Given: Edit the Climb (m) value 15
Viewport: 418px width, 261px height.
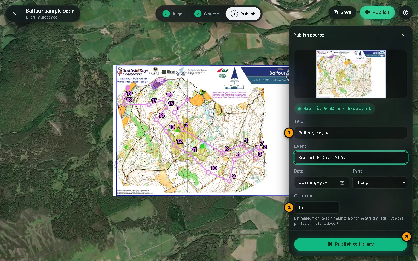Looking at the screenshot, I should (x=317, y=207).
